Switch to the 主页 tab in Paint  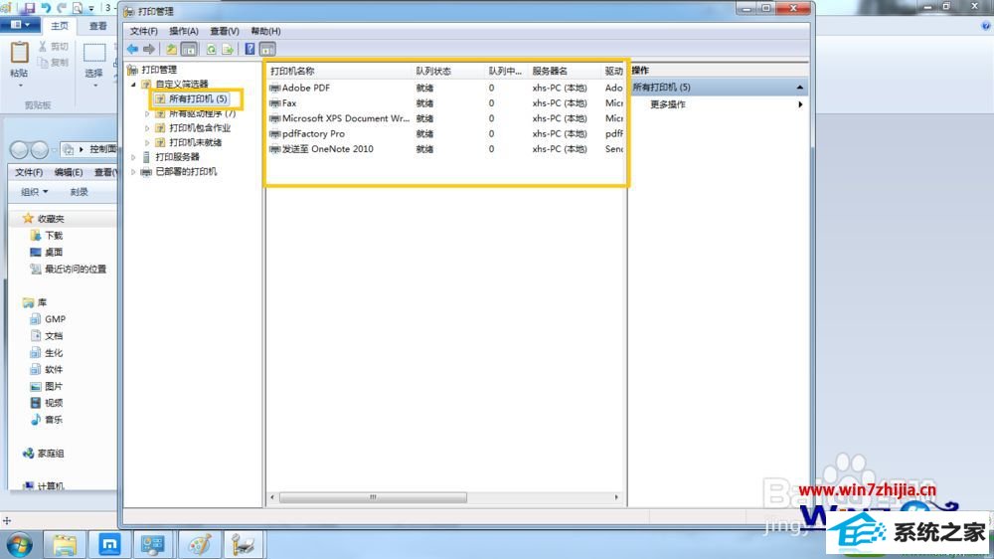[x=60, y=26]
